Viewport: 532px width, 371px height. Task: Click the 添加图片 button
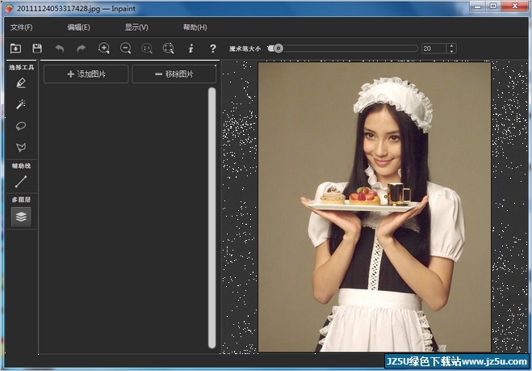[86, 74]
